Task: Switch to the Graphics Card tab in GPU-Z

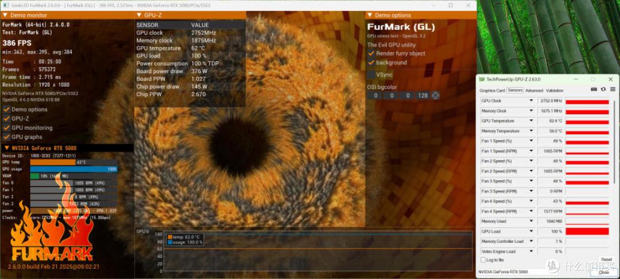Action: [x=492, y=91]
